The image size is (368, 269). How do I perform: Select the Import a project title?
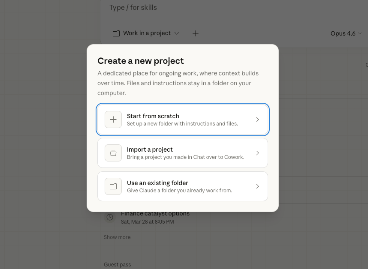point(150,149)
